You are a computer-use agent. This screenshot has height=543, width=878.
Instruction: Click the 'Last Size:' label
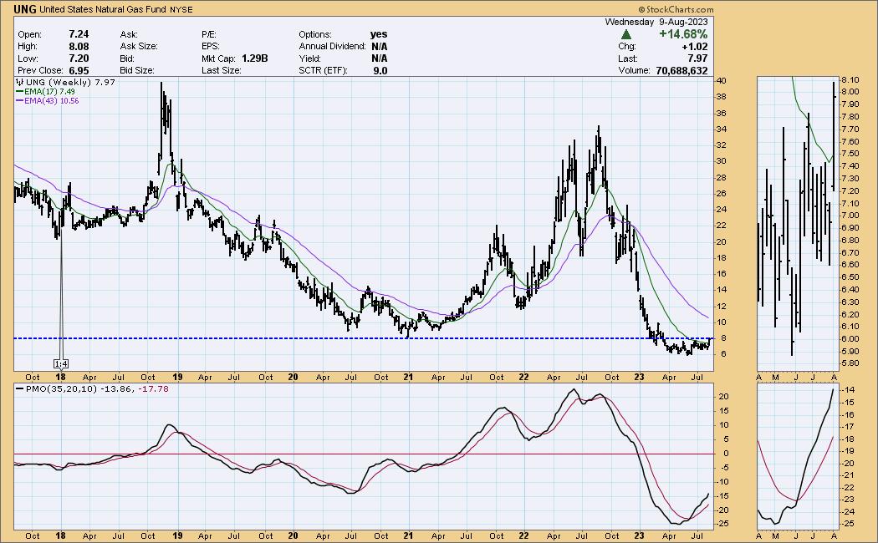coord(222,70)
